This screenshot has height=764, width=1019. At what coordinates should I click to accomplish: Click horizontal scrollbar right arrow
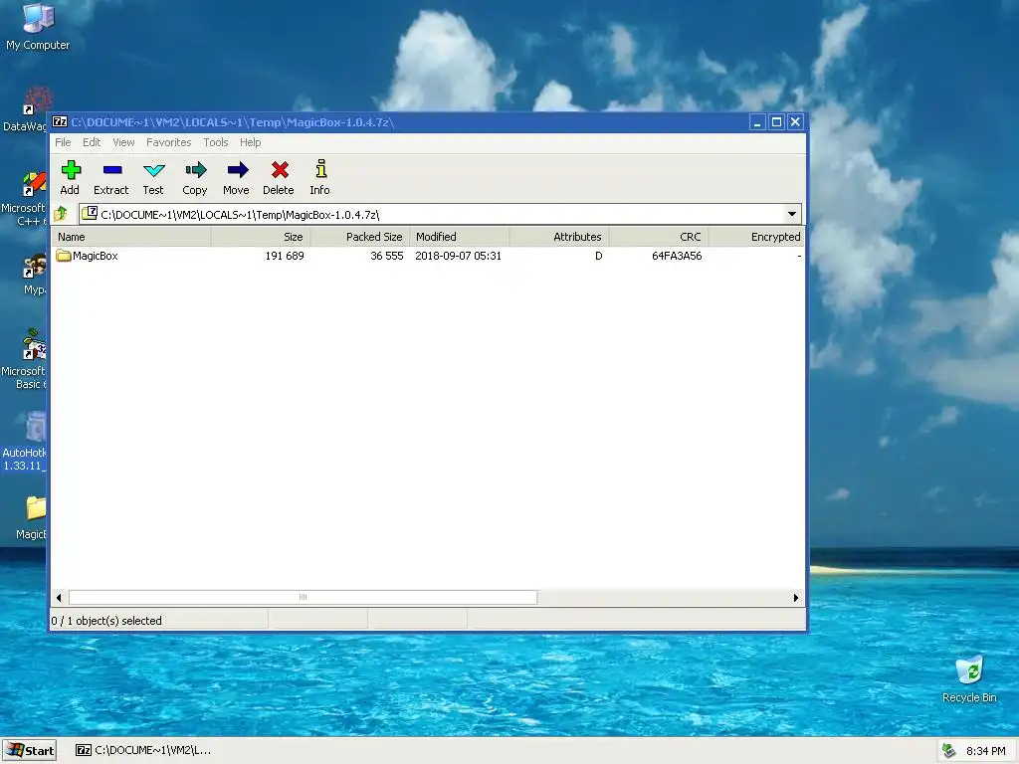tap(796, 598)
